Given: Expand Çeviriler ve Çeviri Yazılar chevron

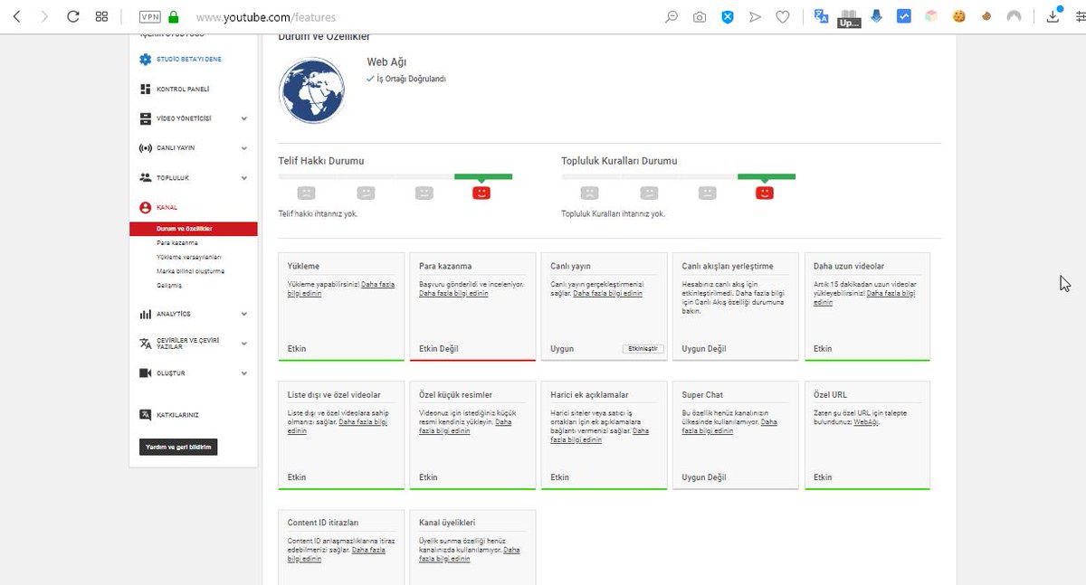Looking at the screenshot, I should (244, 344).
